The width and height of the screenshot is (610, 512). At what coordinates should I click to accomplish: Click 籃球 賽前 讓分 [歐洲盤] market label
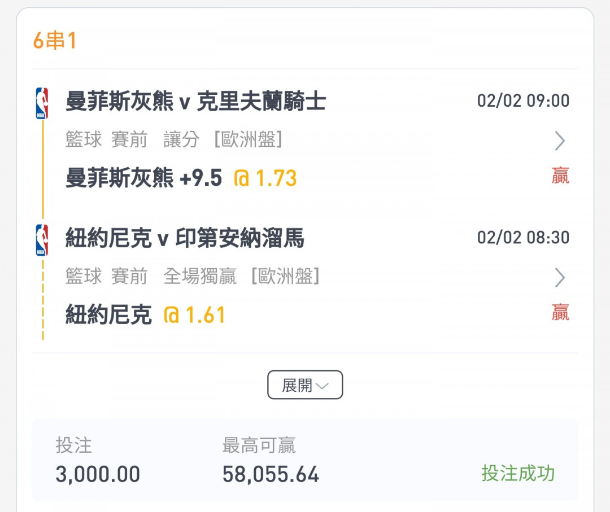tap(174, 139)
